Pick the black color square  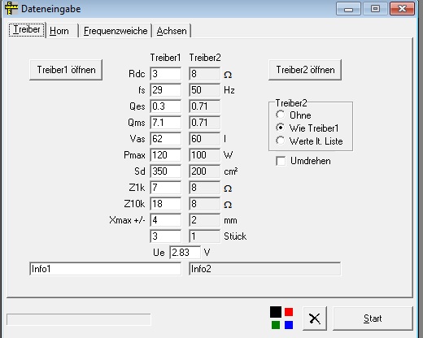click(276, 312)
